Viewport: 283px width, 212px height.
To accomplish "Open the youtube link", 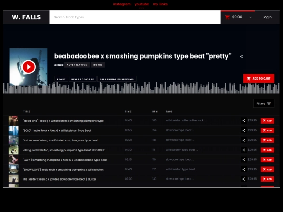I will [141, 4].
